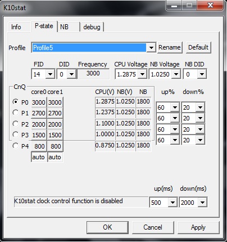The height and width of the screenshot is (242, 227).
Task: Click the Cancel button
Action: [153, 227]
